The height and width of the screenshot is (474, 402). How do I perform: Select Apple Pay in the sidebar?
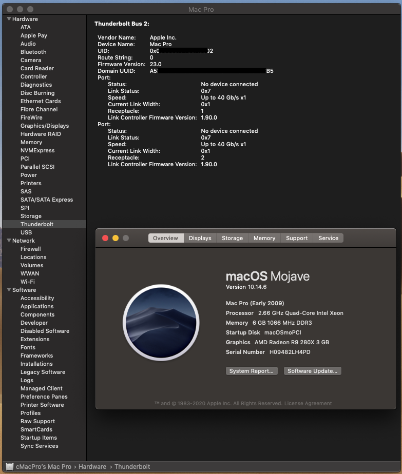(x=34, y=35)
